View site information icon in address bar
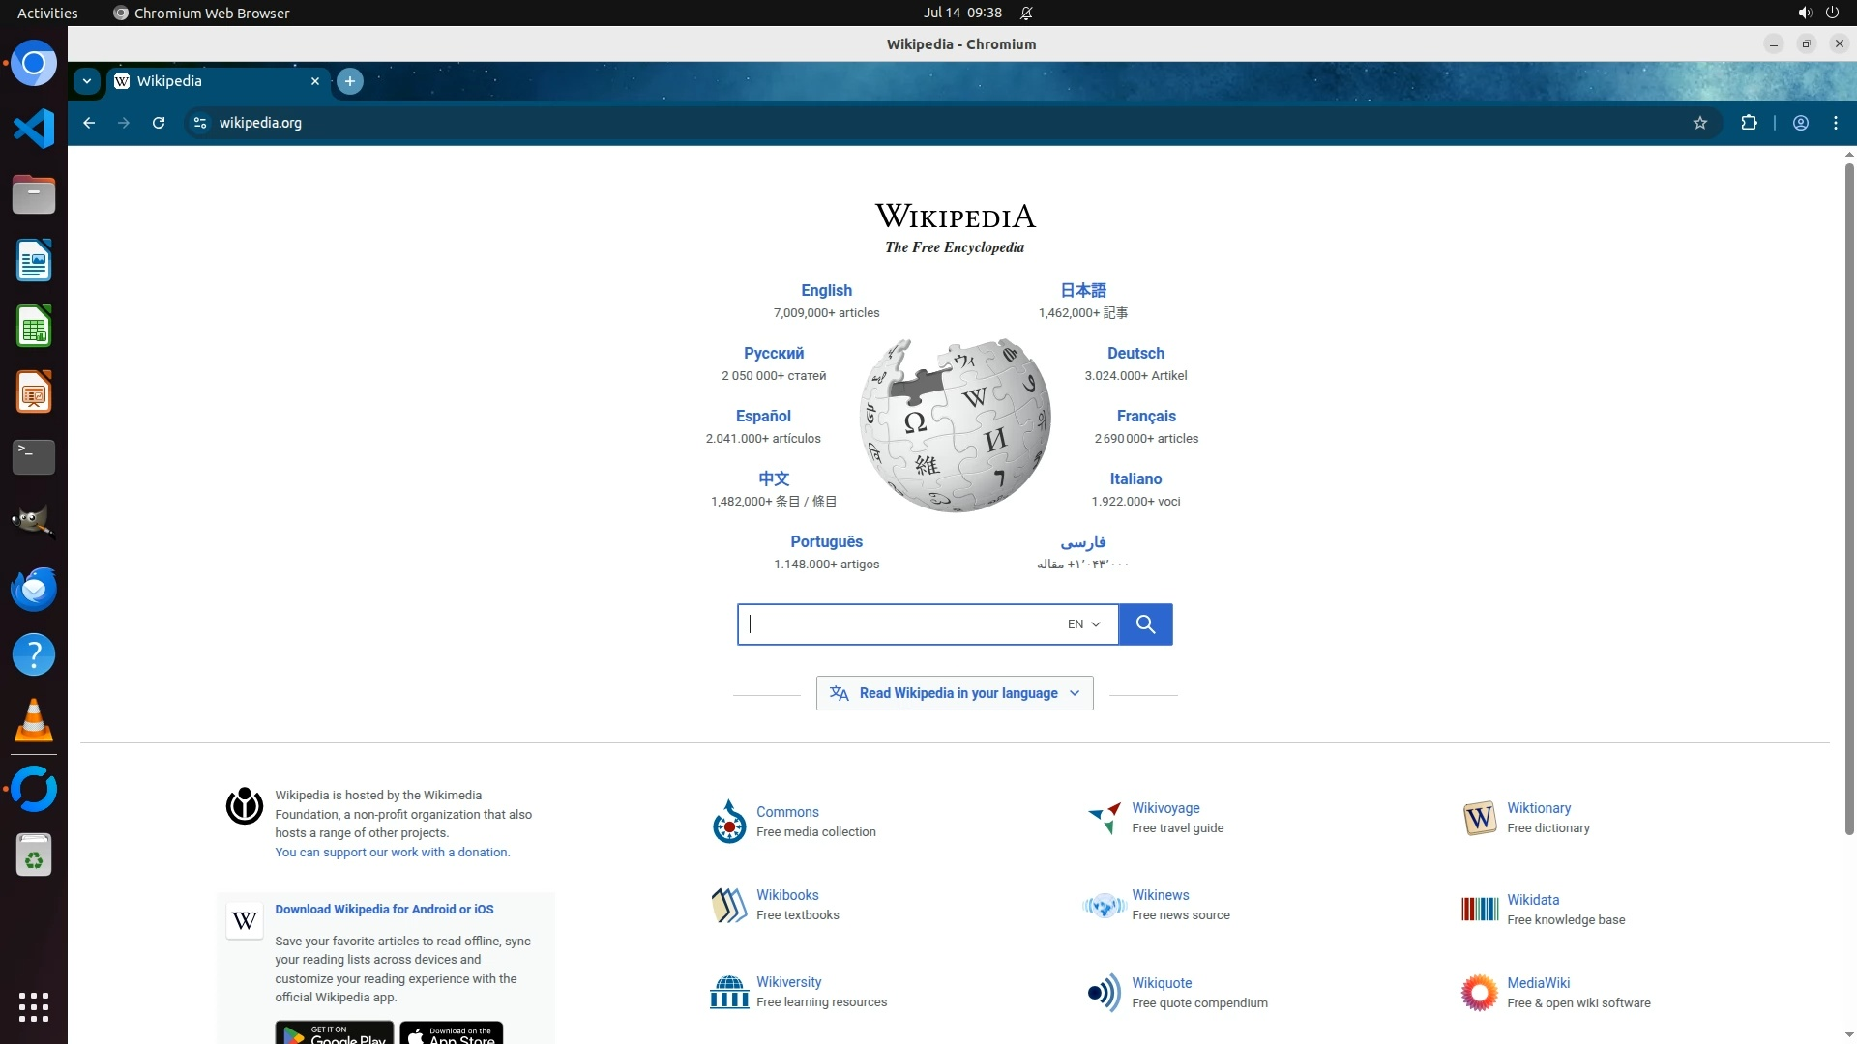 tap(200, 123)
